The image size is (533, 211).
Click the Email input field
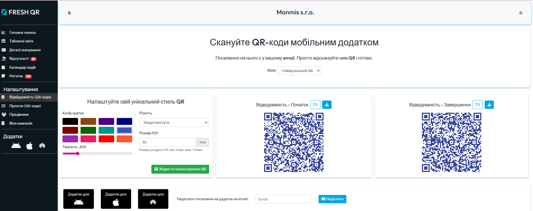[x=283, y=199]
